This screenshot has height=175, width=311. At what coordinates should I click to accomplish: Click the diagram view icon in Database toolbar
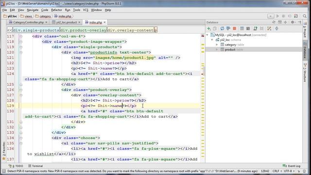coord(269,29)
